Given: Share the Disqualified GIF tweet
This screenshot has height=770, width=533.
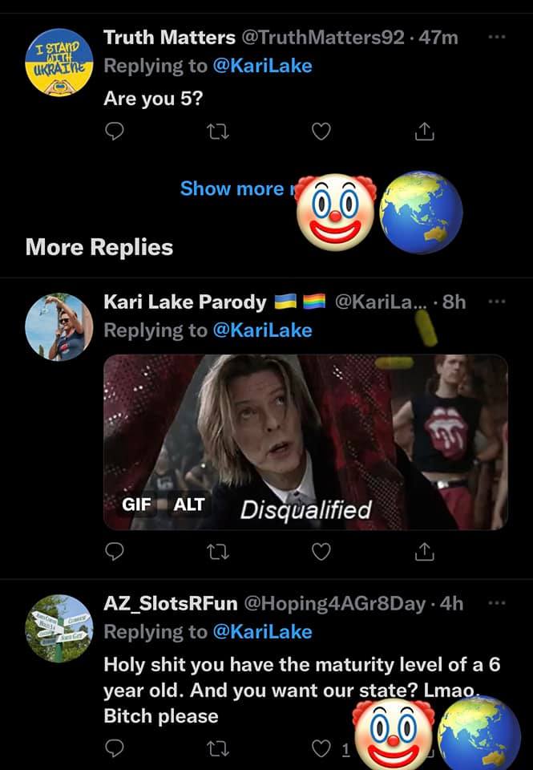Looking at the screenshot, I should point(425,551).
